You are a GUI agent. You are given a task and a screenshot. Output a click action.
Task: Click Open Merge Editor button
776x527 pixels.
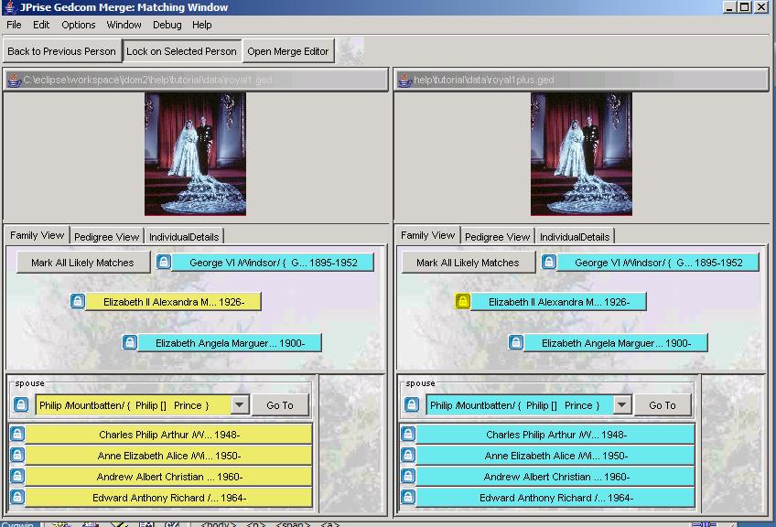tap(287, 51)
